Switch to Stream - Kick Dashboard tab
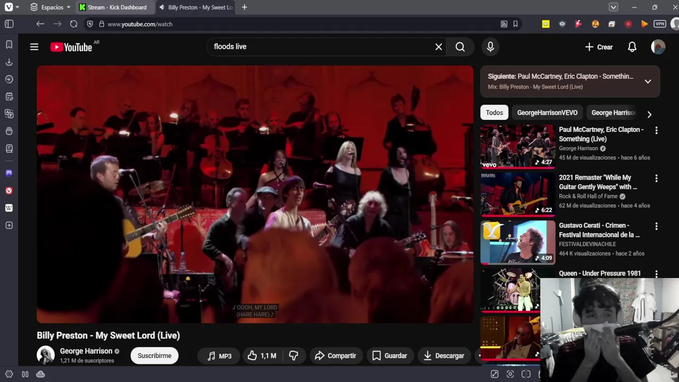This screenshot has height=382, width=679. (115, 7)
